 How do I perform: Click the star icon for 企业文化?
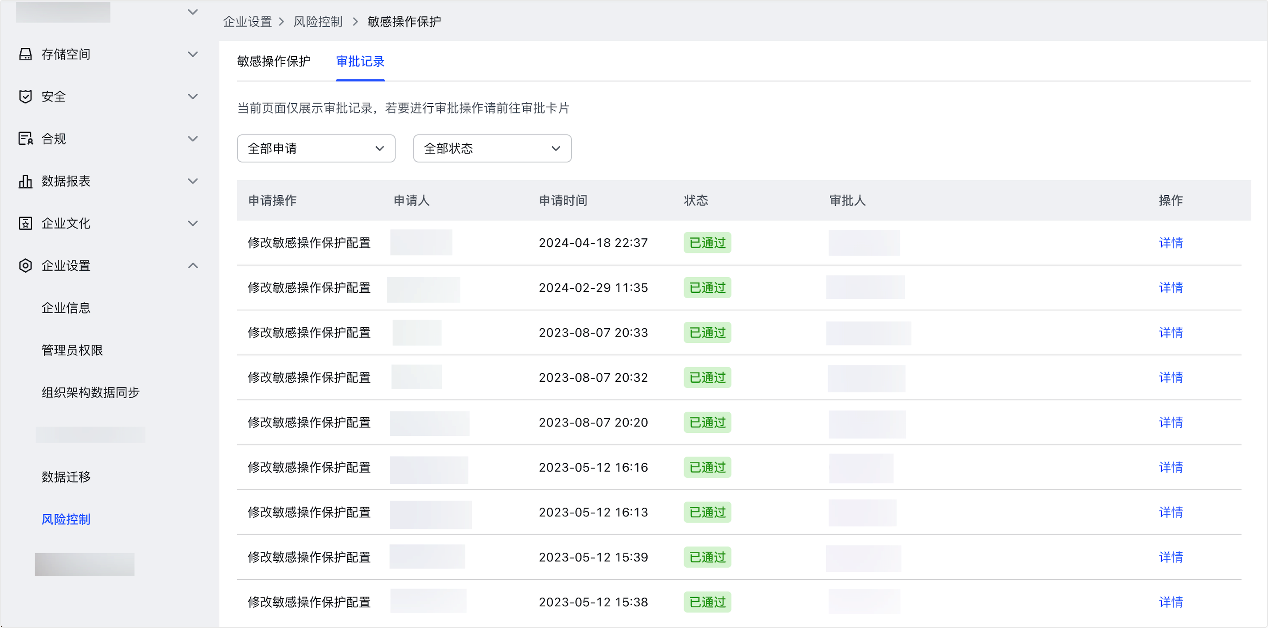click(26, 224)
